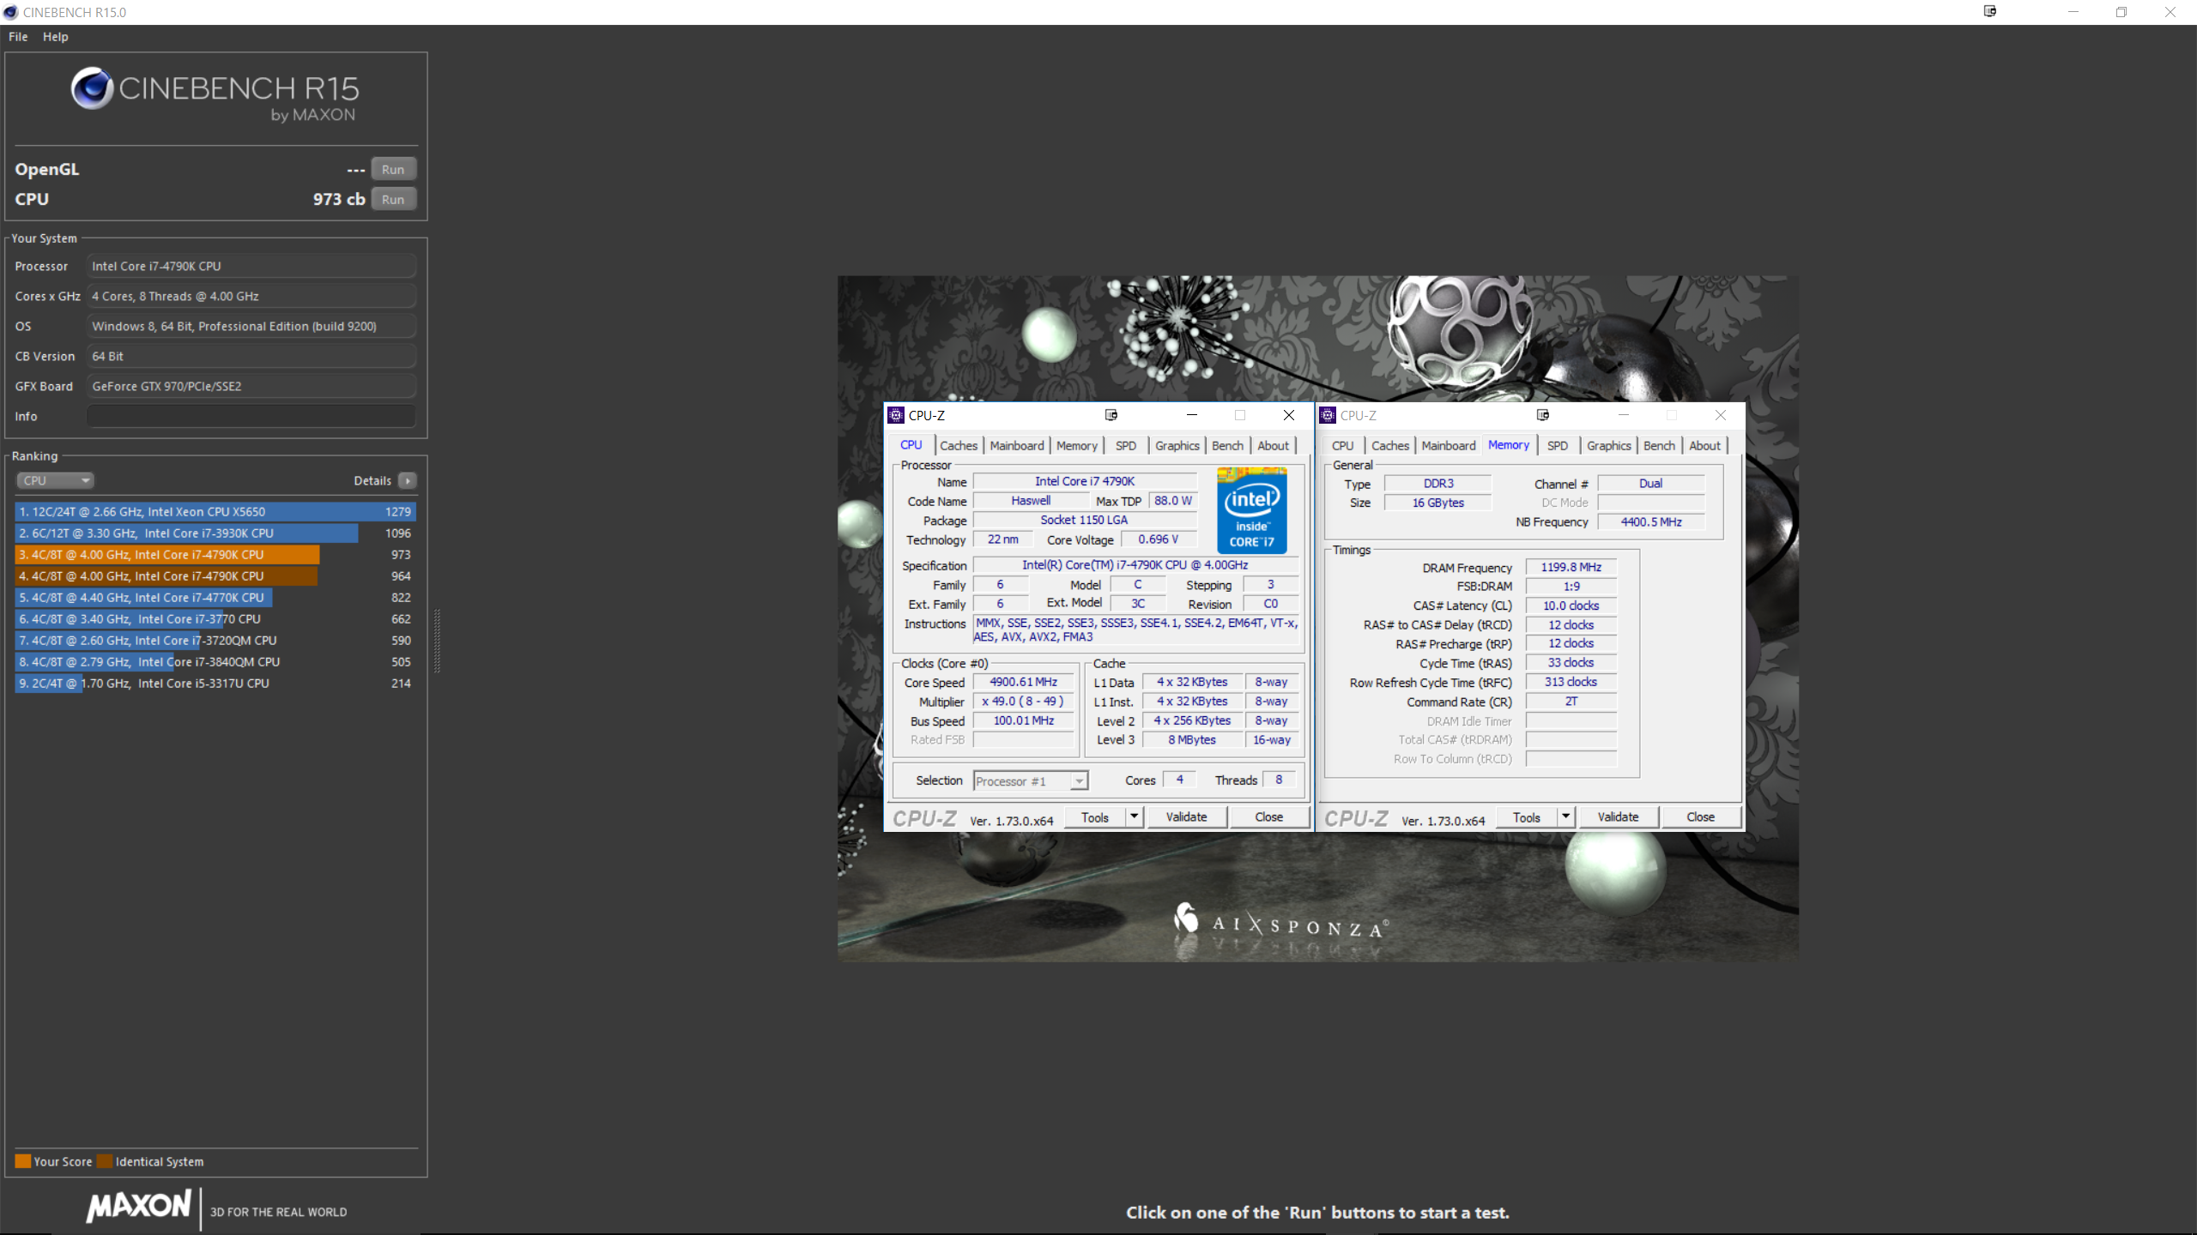This screenshot has width=2197, height=1235.
Task: Select ranking entry Intel Core i7-3770
Action: point(215,618)
